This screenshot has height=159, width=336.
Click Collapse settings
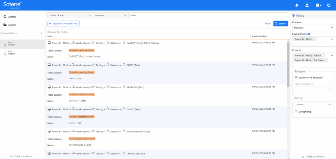(x=313, y=156)
